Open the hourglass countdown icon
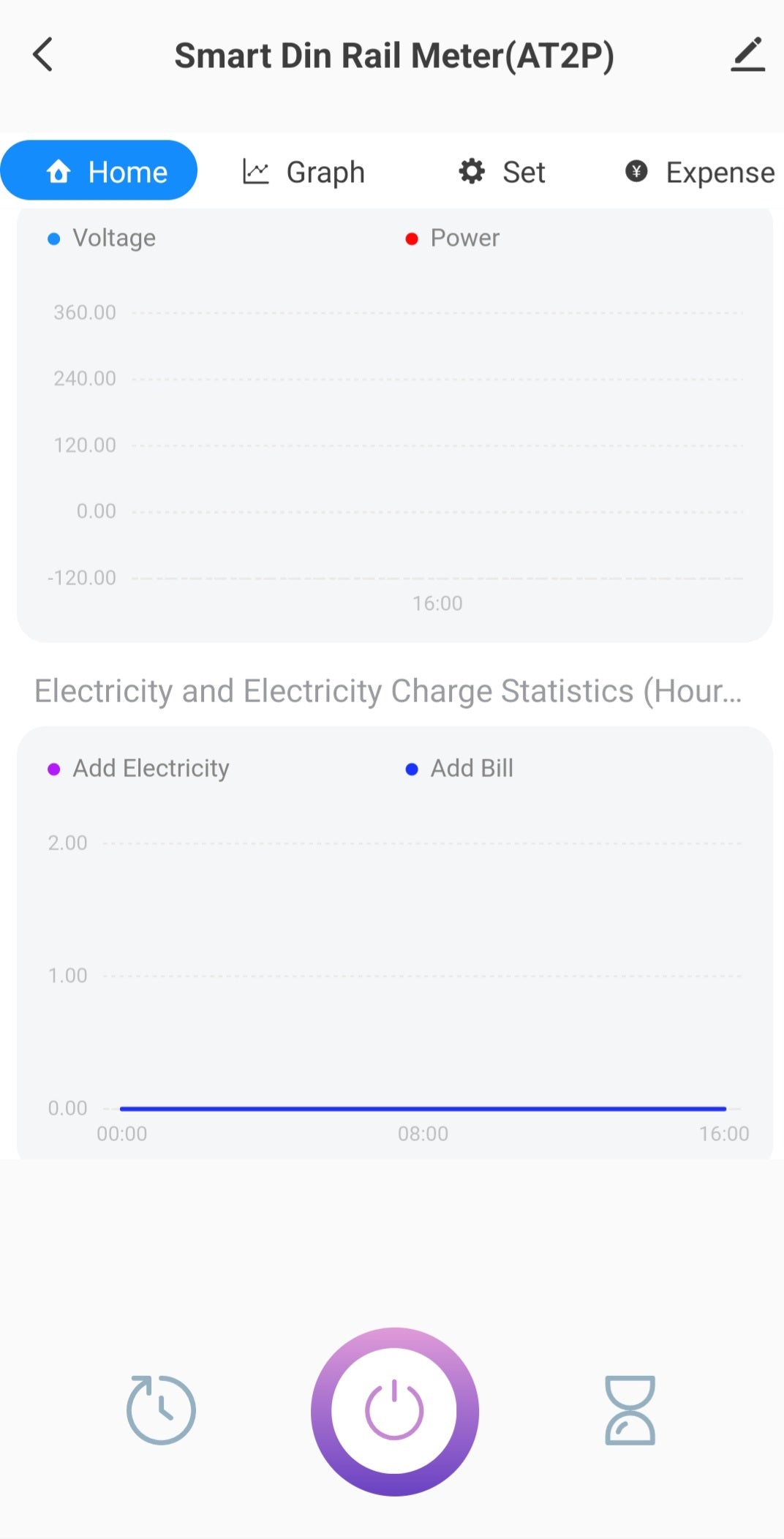 pos(630,1410)
